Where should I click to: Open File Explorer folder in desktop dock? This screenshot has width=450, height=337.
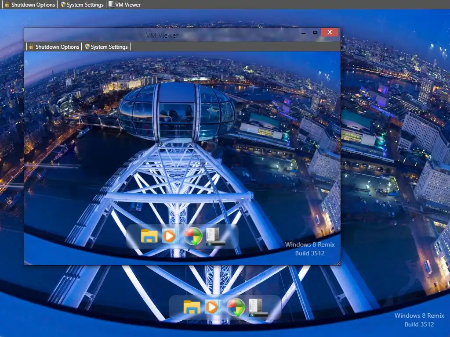(x=192, y=308)
